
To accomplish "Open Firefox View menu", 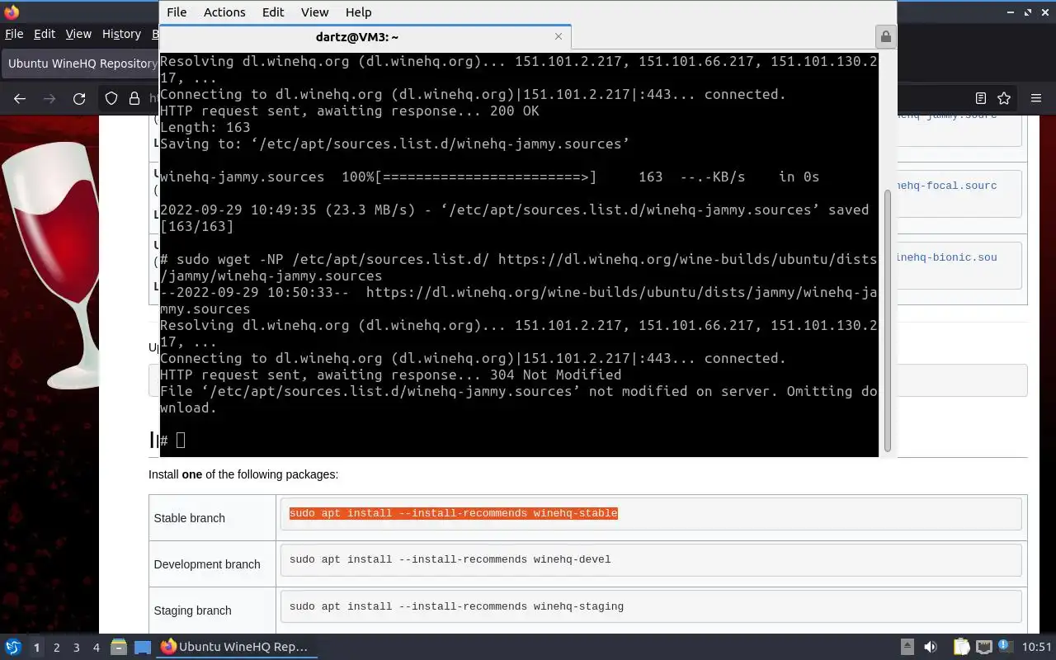I will (x=78, y=34).
